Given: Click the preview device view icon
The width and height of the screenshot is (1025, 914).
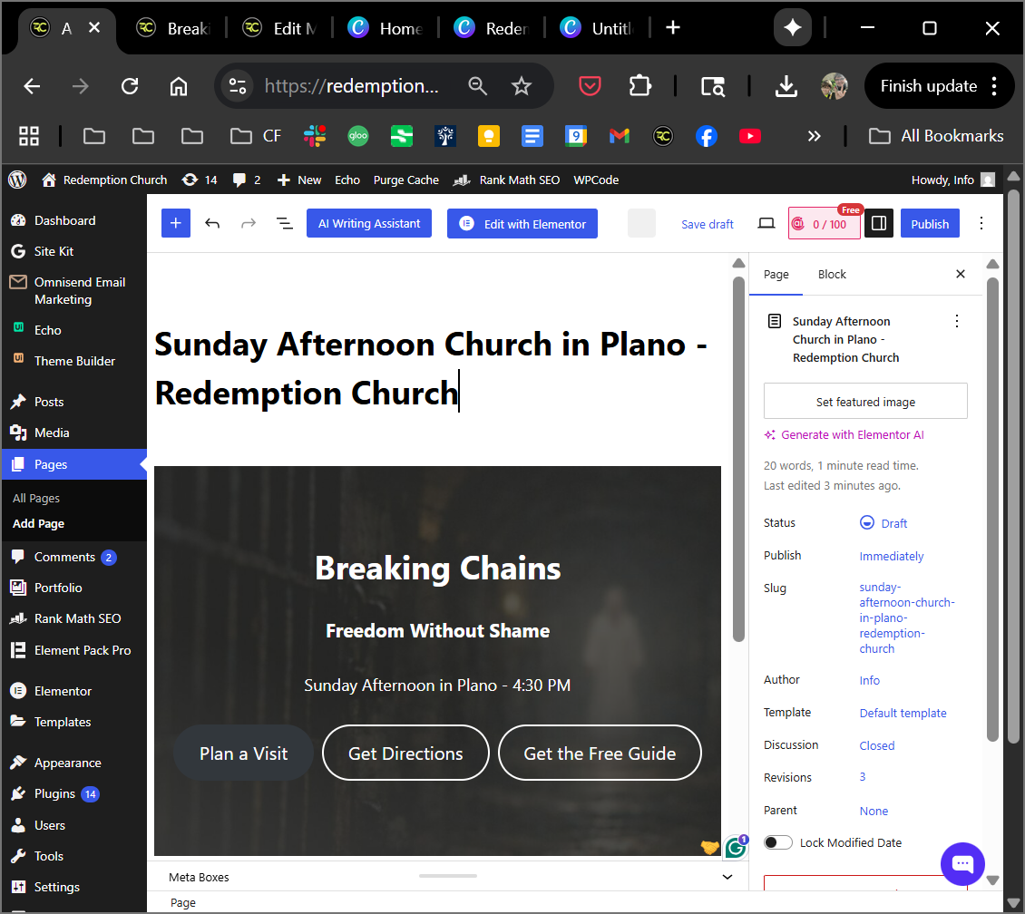Looking at the screenshot, I should (766, 224).
